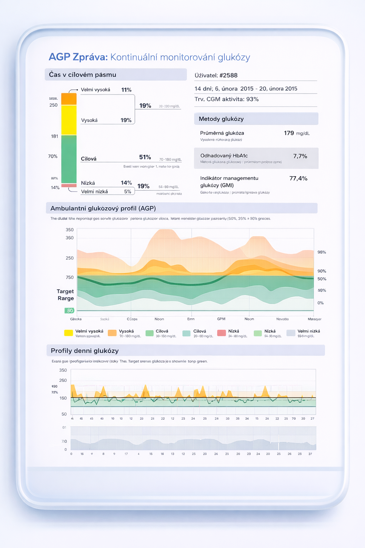Select the thin red low segment of bar
365x548 pixels.
(69, 186)
